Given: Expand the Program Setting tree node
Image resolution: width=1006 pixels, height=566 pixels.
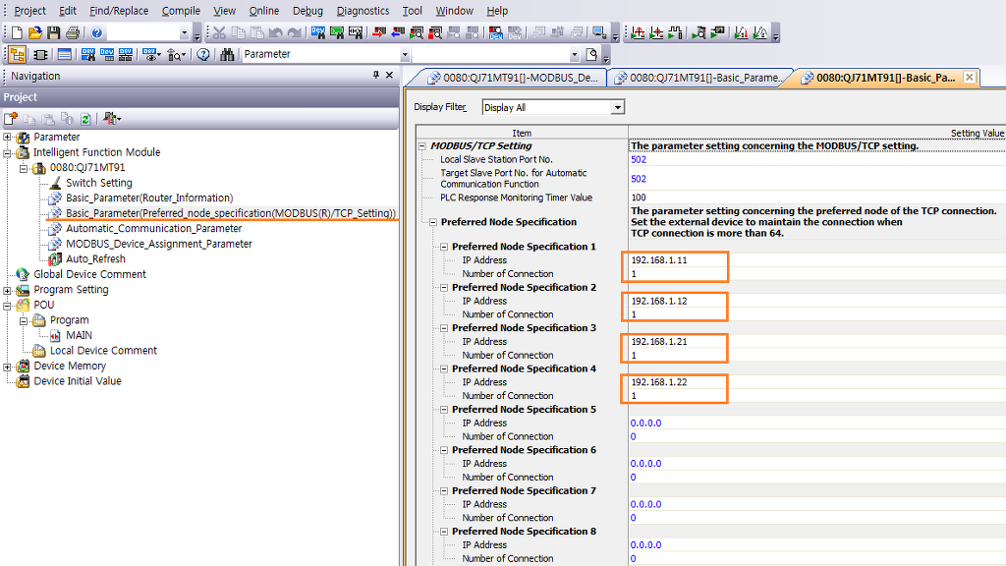Looking at the screenshot, I should click(x=8, y=290).
